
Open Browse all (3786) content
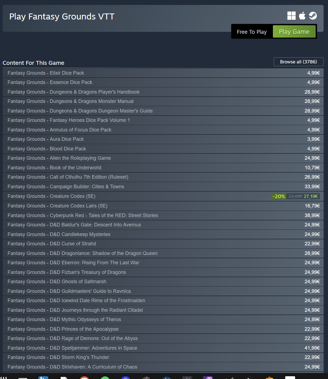point(298,62)
